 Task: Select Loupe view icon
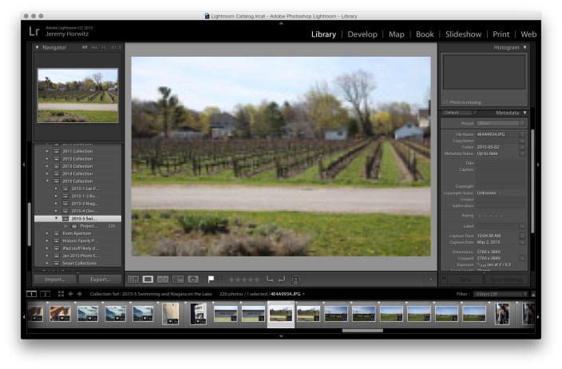(148, 280)
